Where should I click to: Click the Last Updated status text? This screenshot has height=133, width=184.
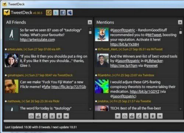[x=41, y=127]
